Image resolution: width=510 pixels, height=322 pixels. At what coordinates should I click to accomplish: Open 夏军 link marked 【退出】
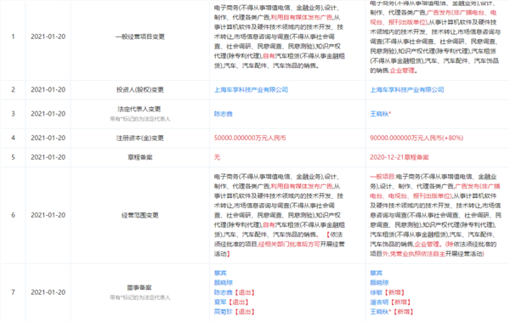pyautogui.click(x=220, y=302)
